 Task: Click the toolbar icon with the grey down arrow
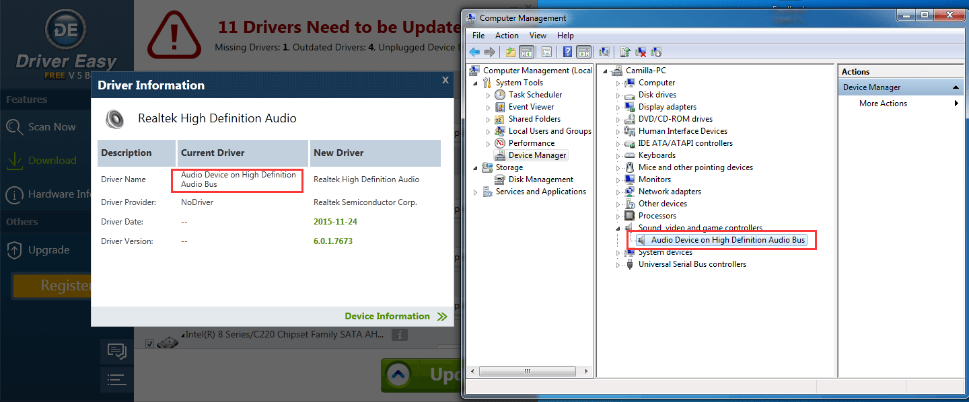click(656, 52)
